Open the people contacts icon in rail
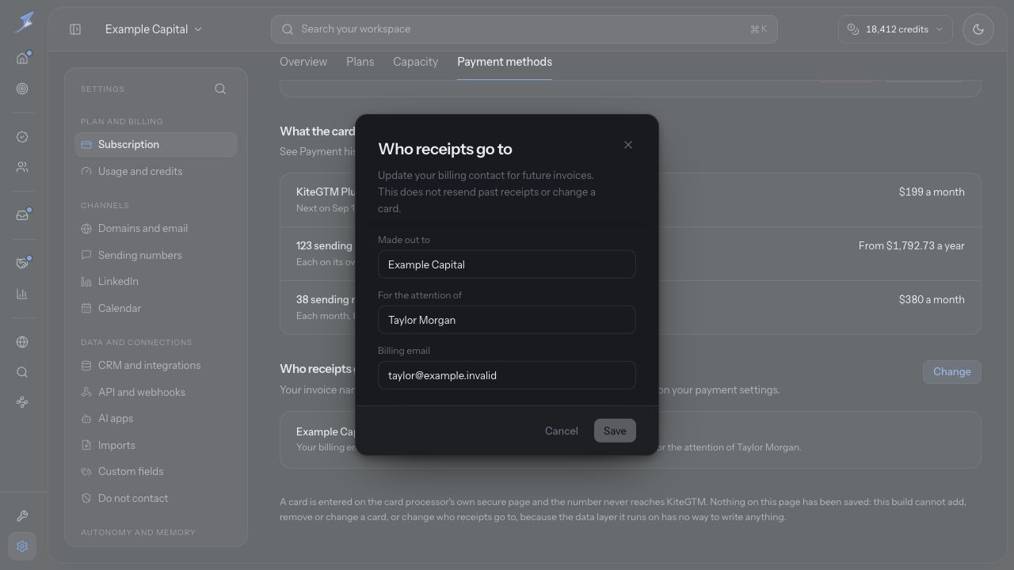1014x570 pixels. (x=22, y=167)
